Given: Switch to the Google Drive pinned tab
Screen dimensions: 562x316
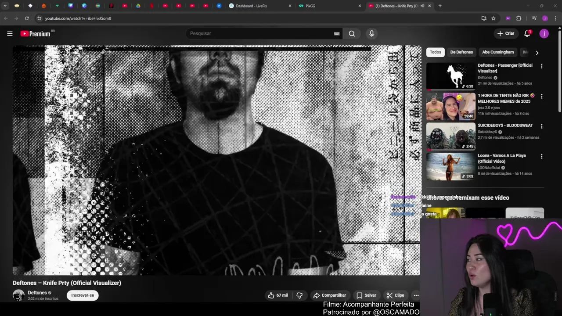Looking at the screenshot, I should [x=138, y=6].
